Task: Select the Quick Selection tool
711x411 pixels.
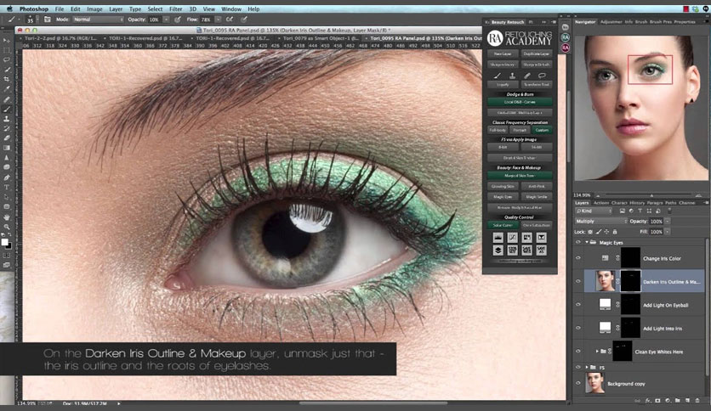Action: pos(7,70)
